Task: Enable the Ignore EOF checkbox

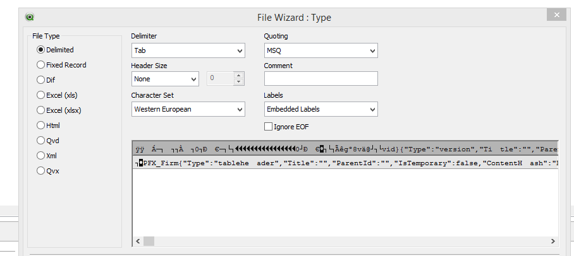Action: 269,127
